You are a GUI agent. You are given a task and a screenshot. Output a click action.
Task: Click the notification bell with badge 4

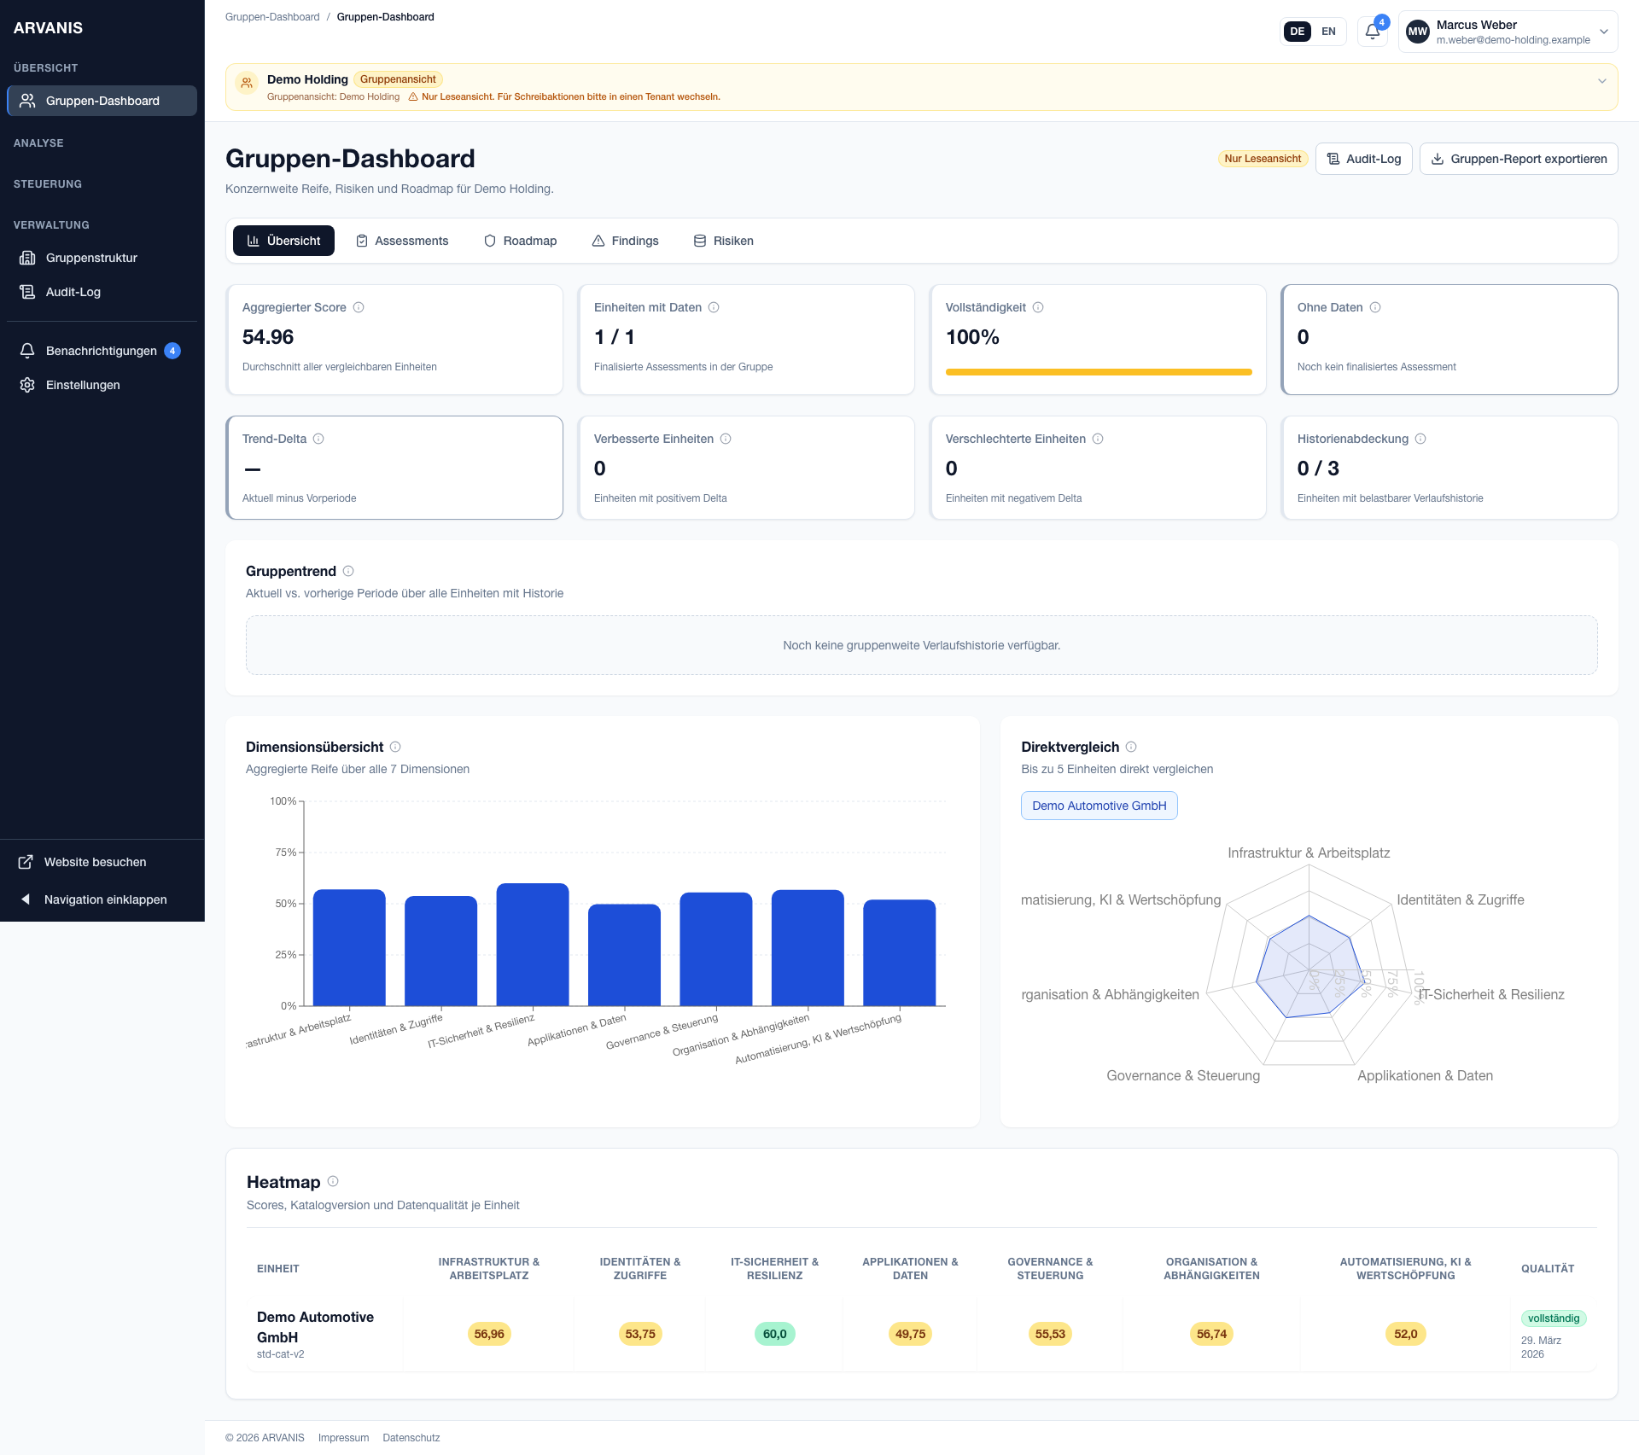[x=1372, y=31]
